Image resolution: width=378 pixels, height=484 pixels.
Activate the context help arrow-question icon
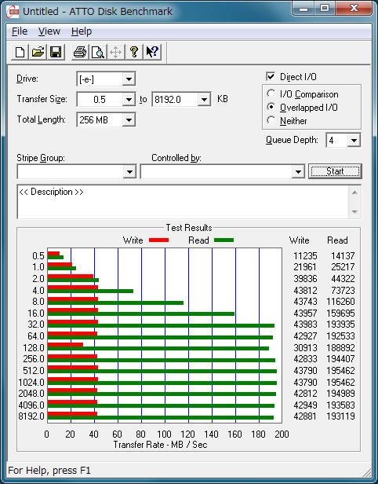click(x=152, y=52)
